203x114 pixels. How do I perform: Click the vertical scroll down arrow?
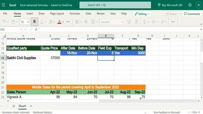202,98
